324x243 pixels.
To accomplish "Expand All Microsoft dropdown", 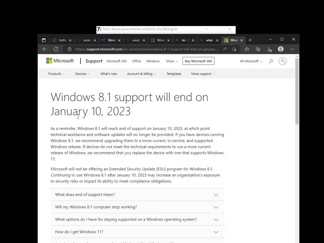I will point(251,61).
